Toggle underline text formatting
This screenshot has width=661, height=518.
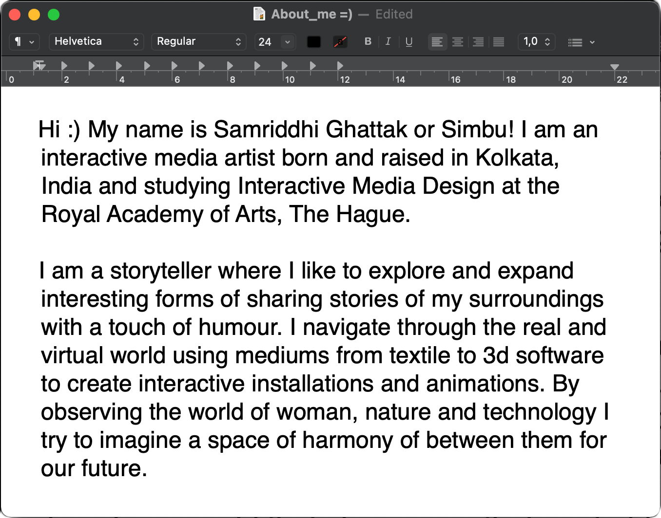[x=409, y=42]
